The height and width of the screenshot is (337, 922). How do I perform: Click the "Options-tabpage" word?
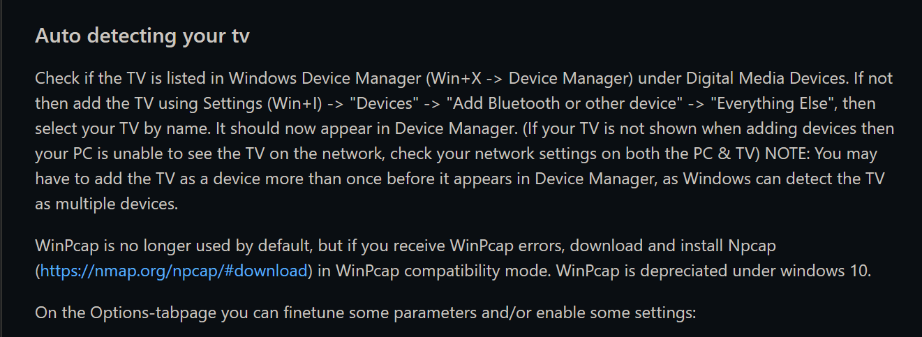[154, 313]
